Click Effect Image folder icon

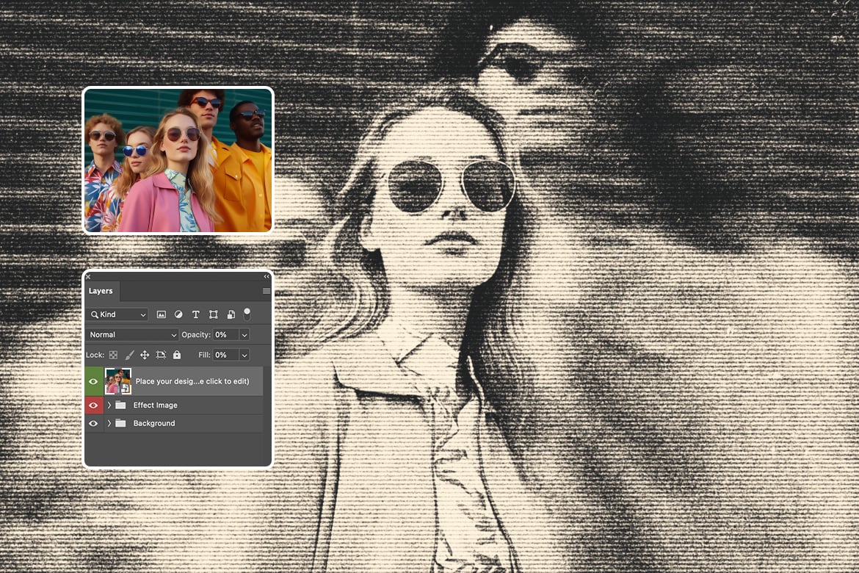[x=120, y=406]
